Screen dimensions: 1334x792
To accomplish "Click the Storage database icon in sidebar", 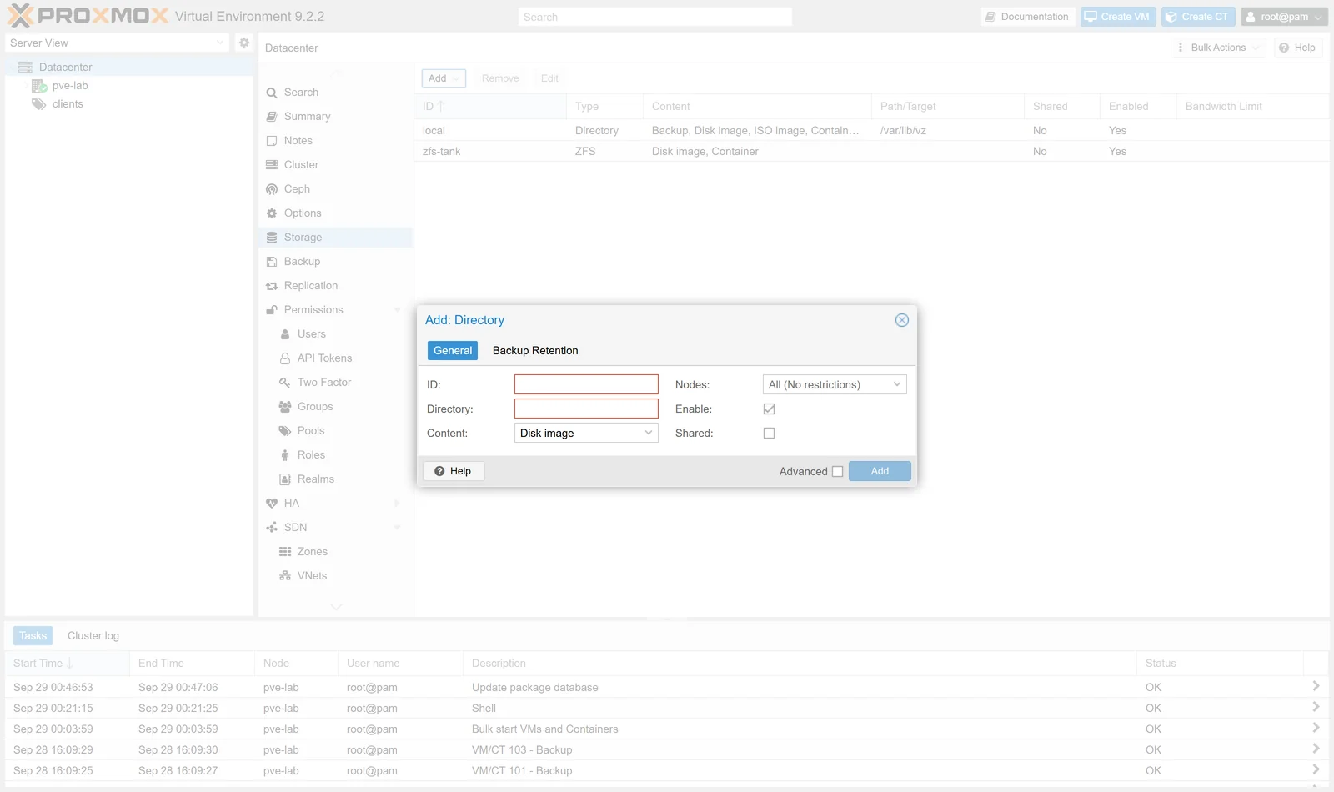I will (272, 238).
